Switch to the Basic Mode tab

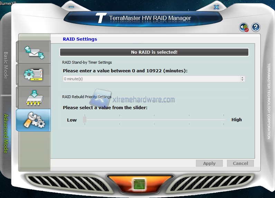click(x=6, y=65)
